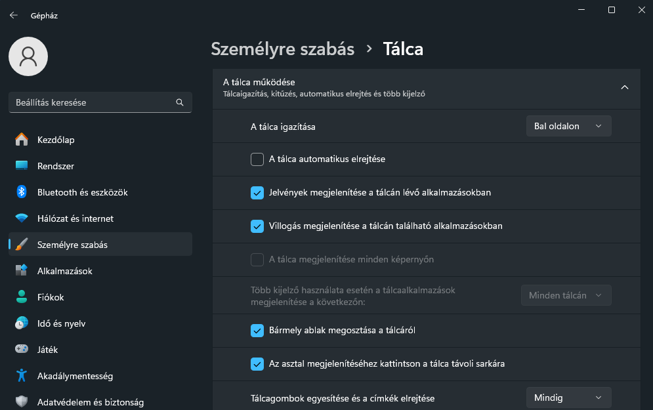Screen dimensions: 653x410
Task: Disable Villogás megjelenítése checkbox
Action: (x=257, y=226)
